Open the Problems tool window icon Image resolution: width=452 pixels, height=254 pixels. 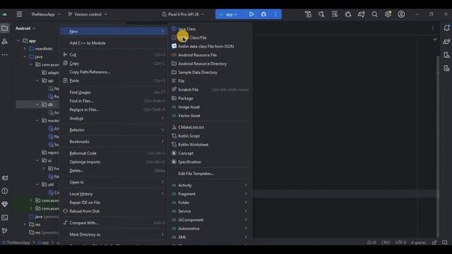point(5,191)
